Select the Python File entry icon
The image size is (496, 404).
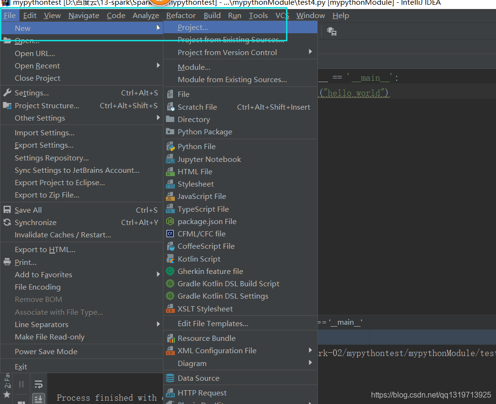[170, 147]
